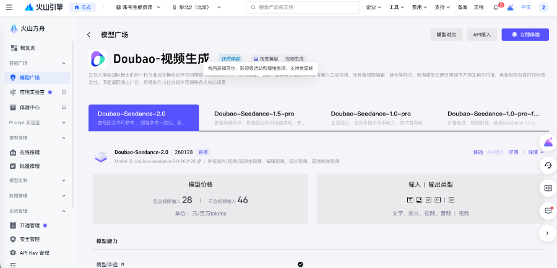Open the 评测 link

point(513,152)
